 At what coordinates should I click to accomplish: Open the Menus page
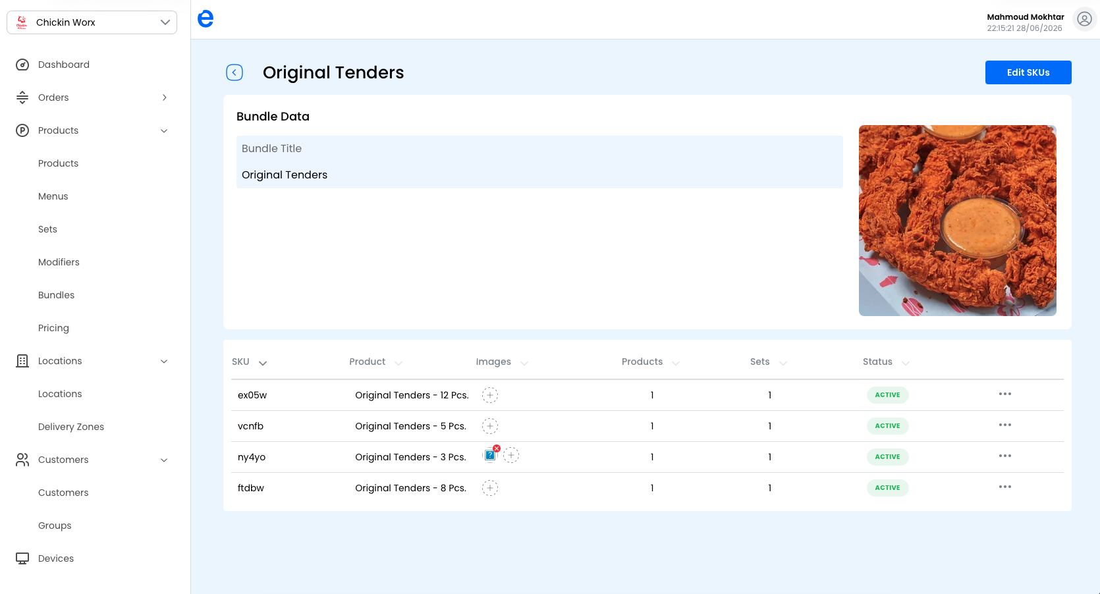point(53,196)
